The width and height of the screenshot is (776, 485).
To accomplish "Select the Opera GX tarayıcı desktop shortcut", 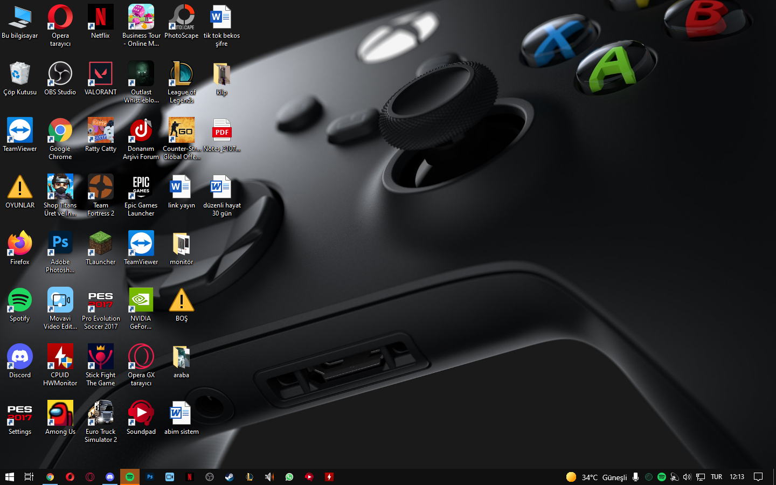I will tap(141, 365).
